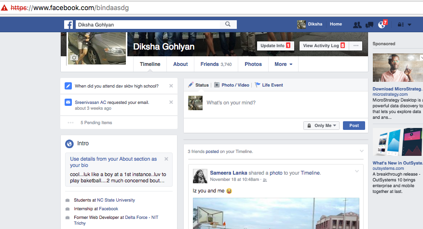423x229 pixels.
Task: Select the Life Event composer tab
Action: click(x=269, y=85)
